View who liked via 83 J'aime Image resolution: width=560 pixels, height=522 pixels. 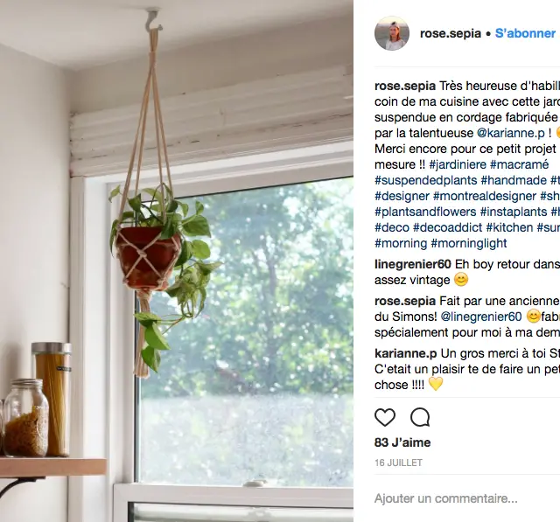[x=402, y=442]
